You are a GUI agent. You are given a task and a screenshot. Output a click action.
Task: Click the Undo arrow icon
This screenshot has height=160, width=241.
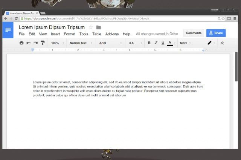coord(29,43)
